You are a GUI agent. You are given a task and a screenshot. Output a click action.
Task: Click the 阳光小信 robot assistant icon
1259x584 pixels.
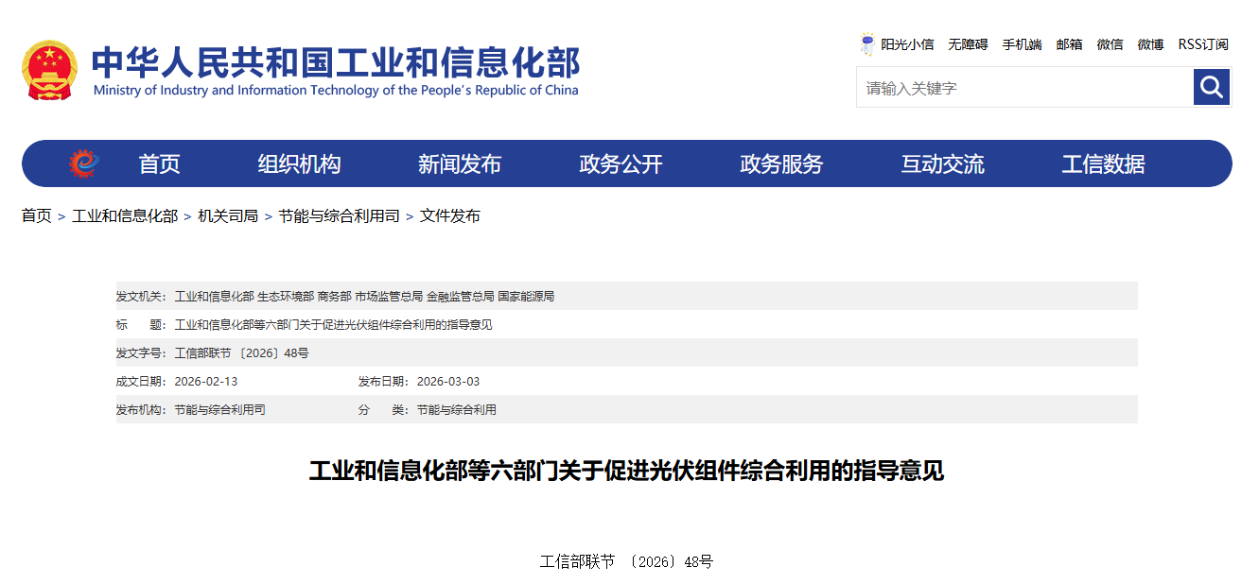pyautogui.click(x=866, y=43)
